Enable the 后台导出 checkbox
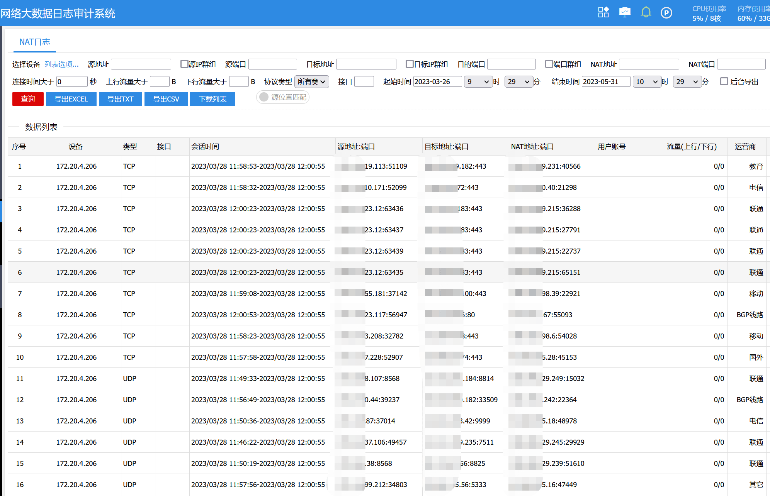 tap(724, 81)
